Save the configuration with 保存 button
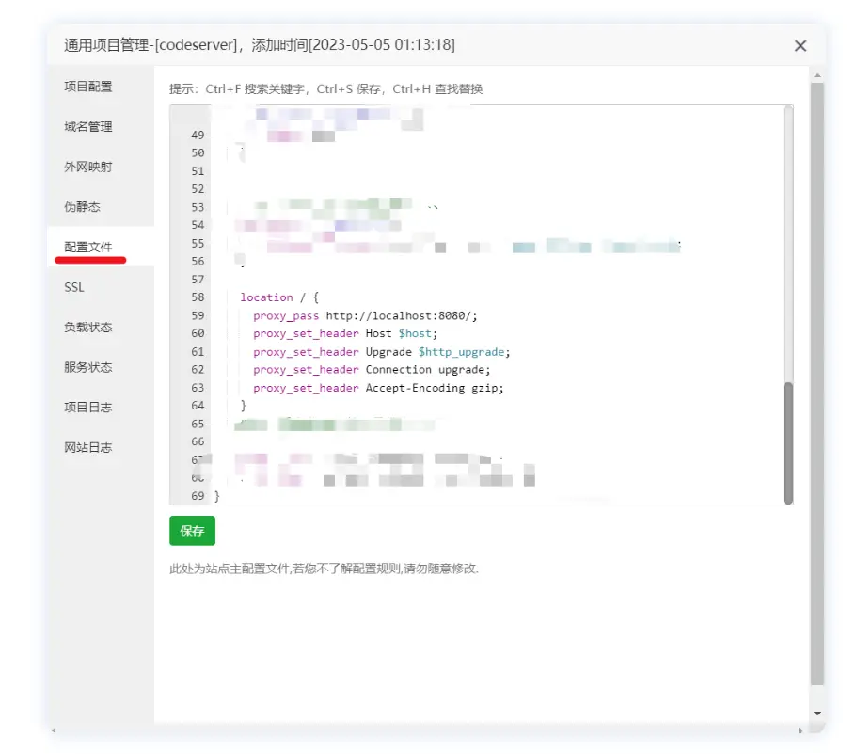 pos(192,530)
